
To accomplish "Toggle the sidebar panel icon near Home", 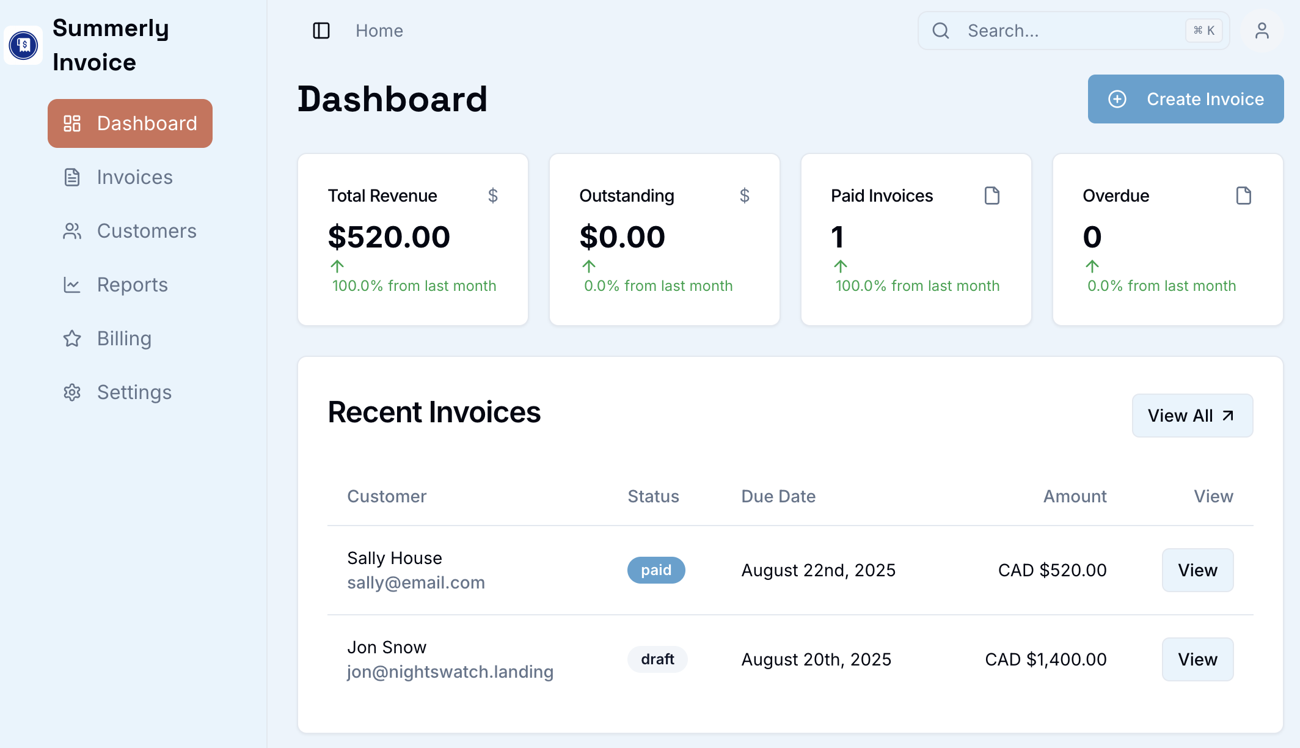I will [321, 31].
